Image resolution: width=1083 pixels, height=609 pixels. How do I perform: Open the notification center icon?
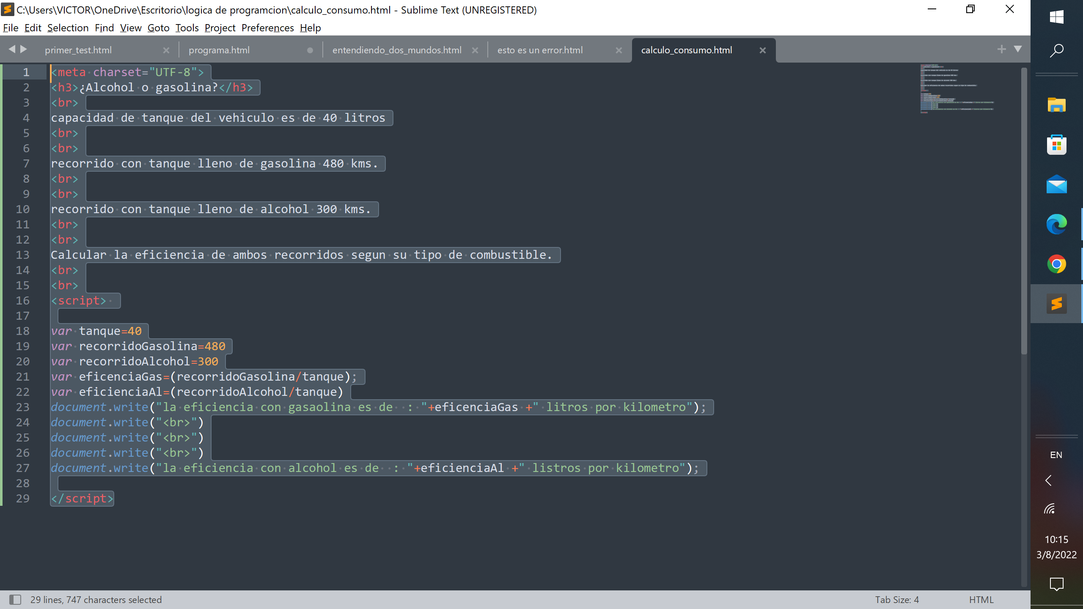pos(1056,584)
